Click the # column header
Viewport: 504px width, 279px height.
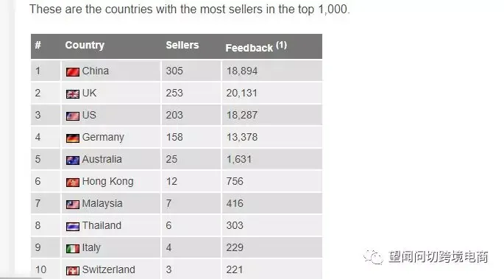pos(38,45)
